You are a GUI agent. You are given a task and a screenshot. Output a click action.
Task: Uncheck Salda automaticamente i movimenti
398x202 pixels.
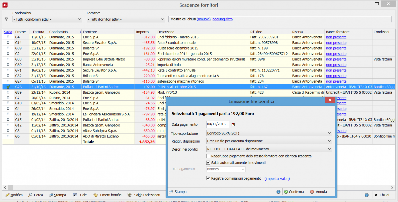point(208,163)
